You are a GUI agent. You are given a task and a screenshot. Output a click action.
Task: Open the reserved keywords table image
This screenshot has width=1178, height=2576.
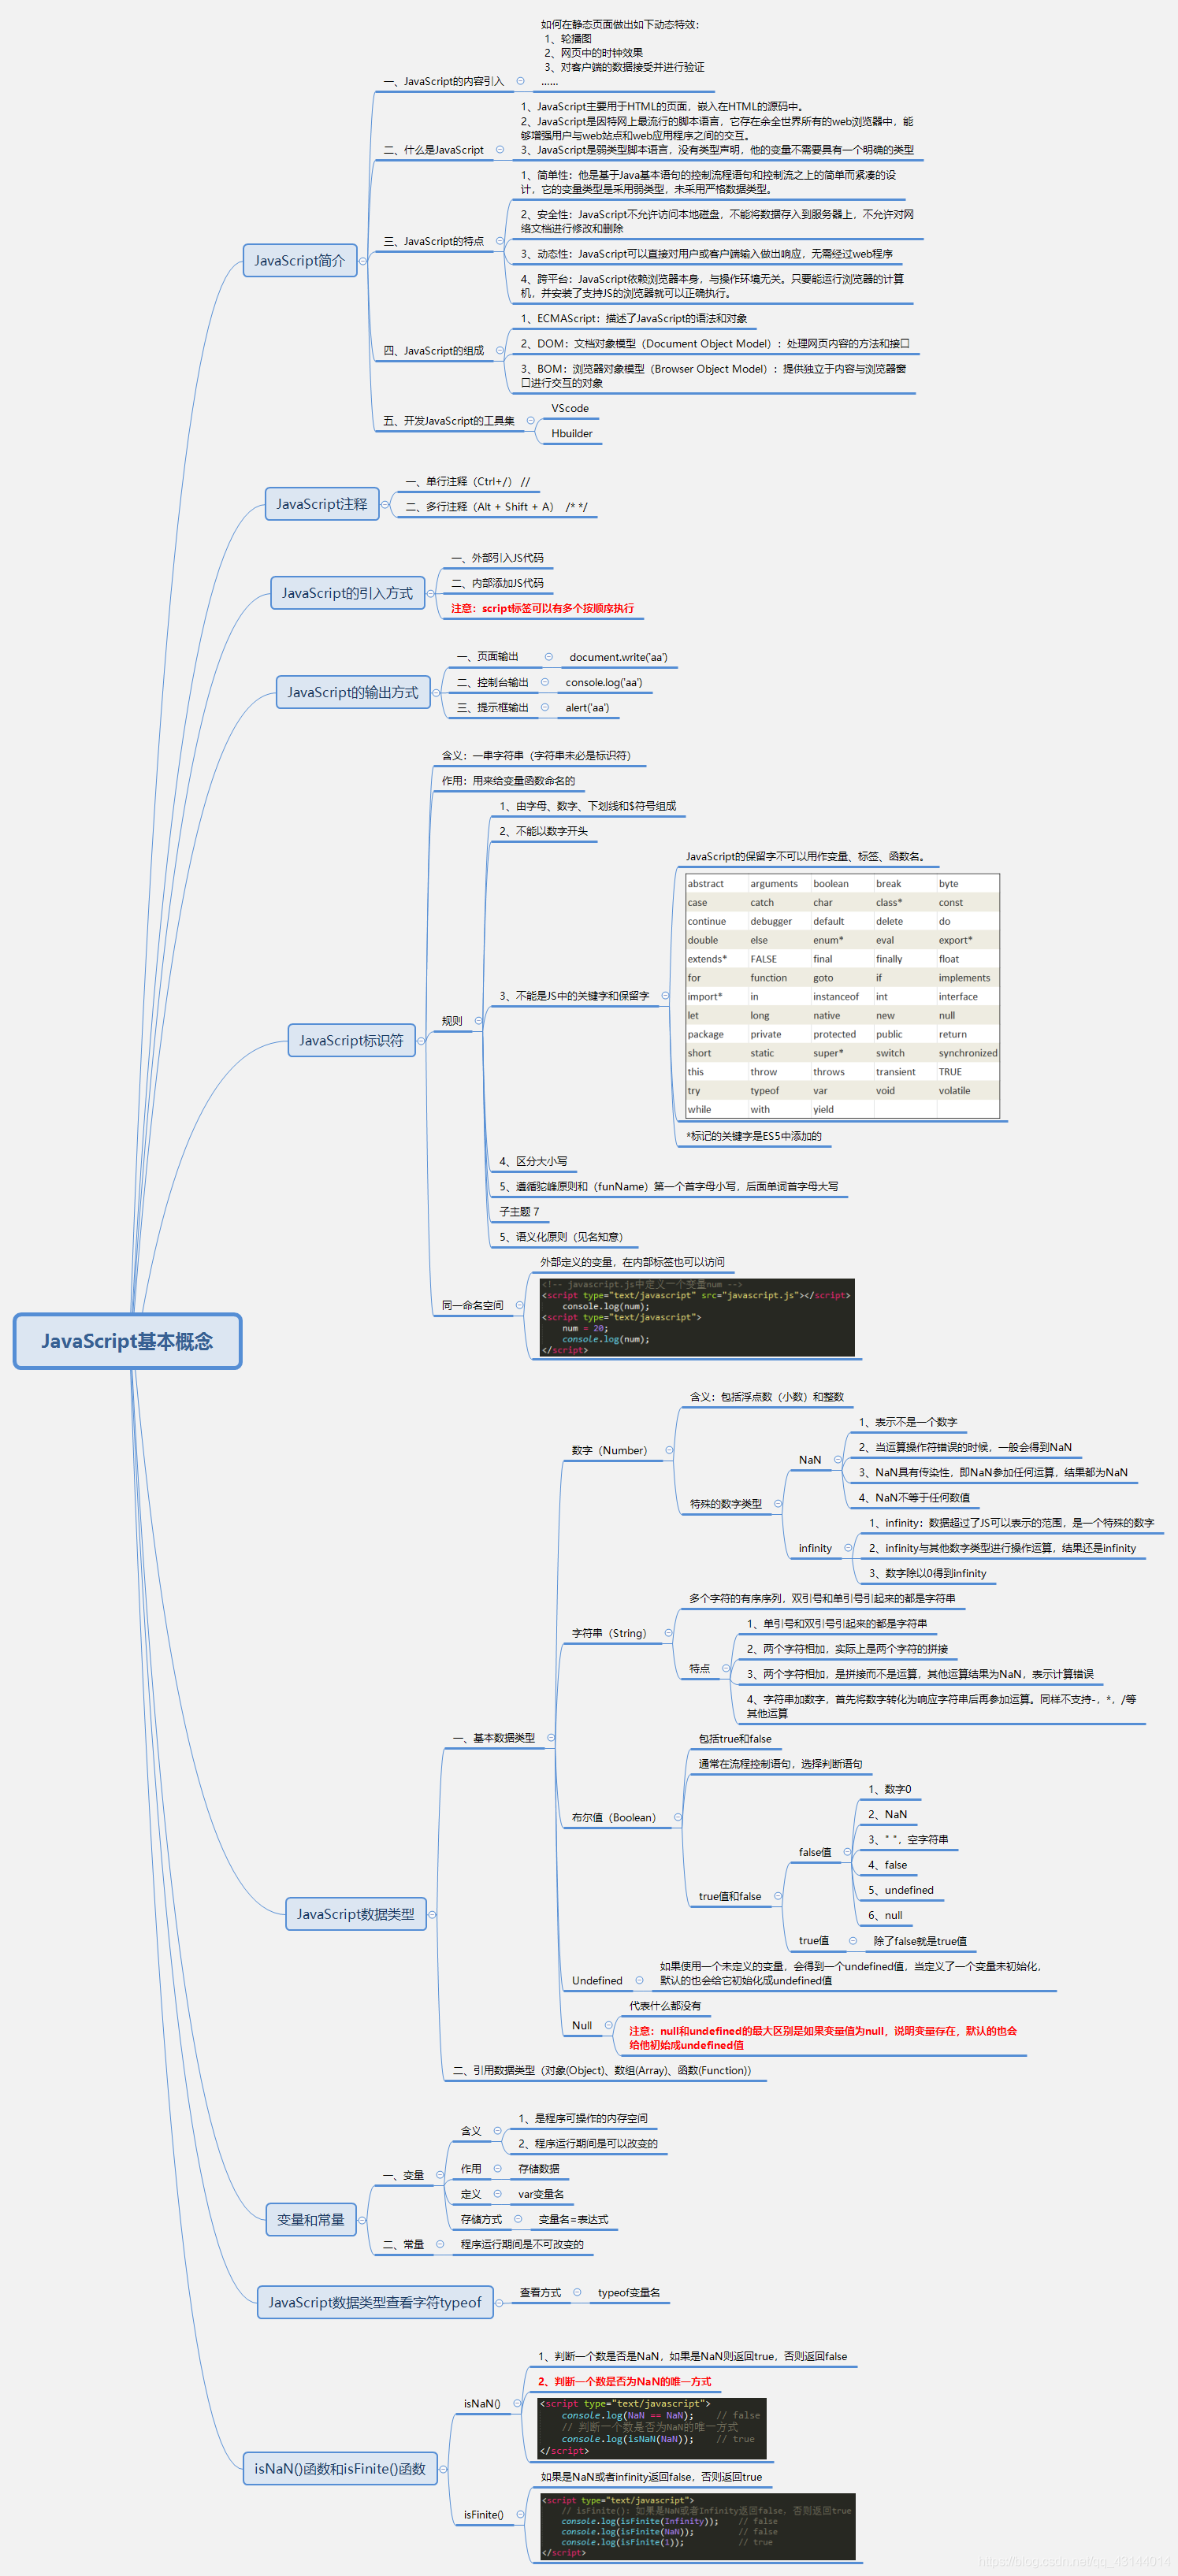[x=842, y=996]
